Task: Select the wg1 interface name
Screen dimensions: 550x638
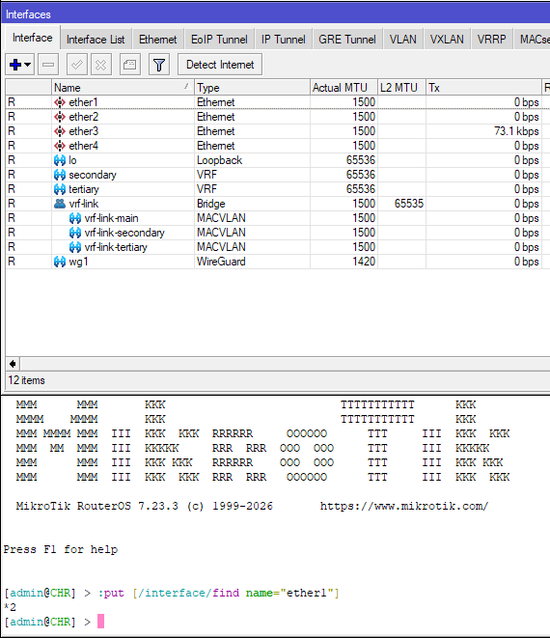Action: point(78,262)
